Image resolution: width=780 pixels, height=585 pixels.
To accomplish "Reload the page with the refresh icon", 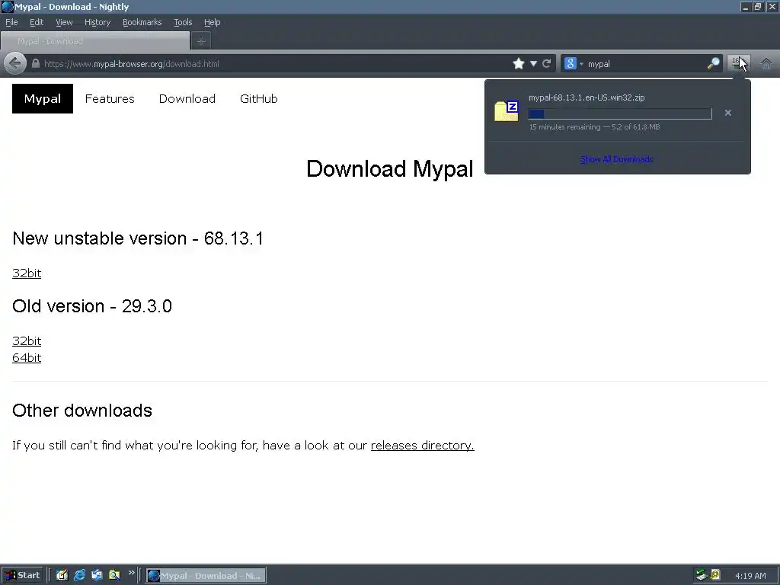I will click(x=546, y=64).
